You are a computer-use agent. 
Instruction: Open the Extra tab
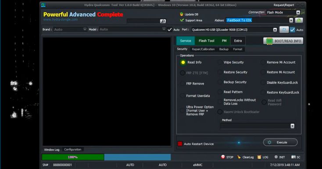point(238,41)
